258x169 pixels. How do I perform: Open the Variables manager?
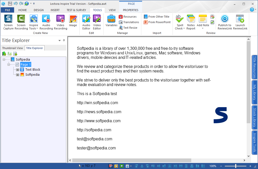click(x=111, y=21)
